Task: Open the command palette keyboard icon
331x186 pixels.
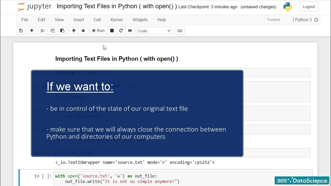Action: coord(180,30)
